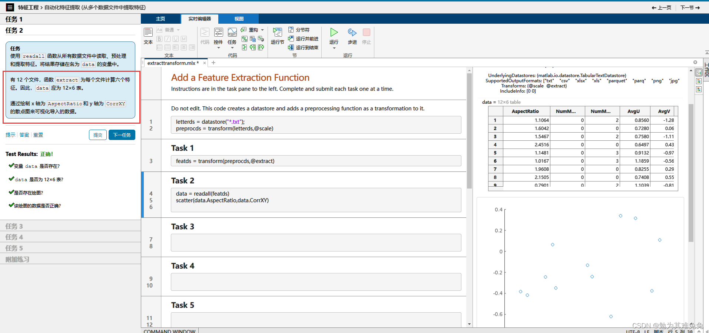
Task: Open the 答案 solution link
Action: click(24, 135)
